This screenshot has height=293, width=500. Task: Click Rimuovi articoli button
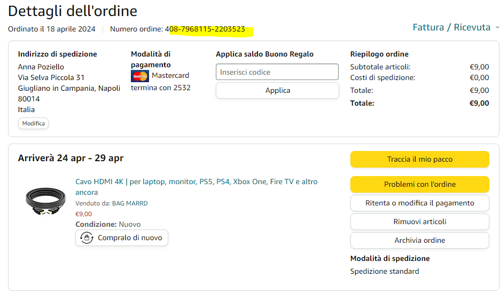point(419,221)
